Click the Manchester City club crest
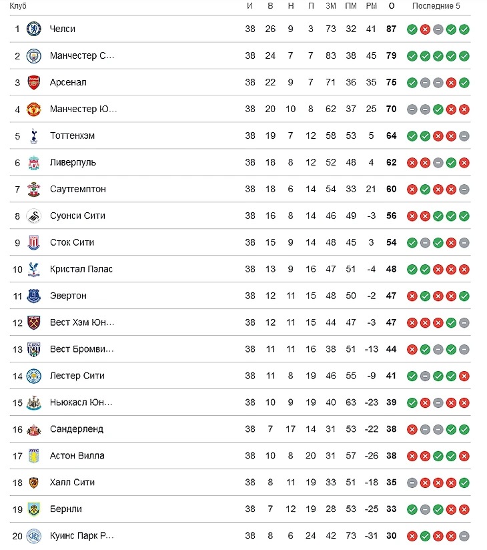This screenshot has width=487, height=550. [x=33, y=55]
